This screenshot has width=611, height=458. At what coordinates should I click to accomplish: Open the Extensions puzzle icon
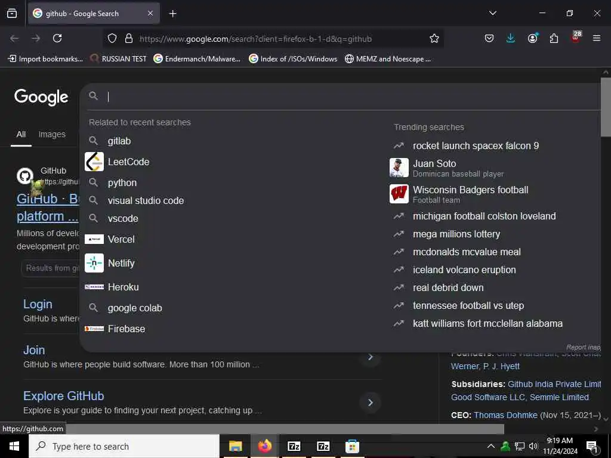554,38
